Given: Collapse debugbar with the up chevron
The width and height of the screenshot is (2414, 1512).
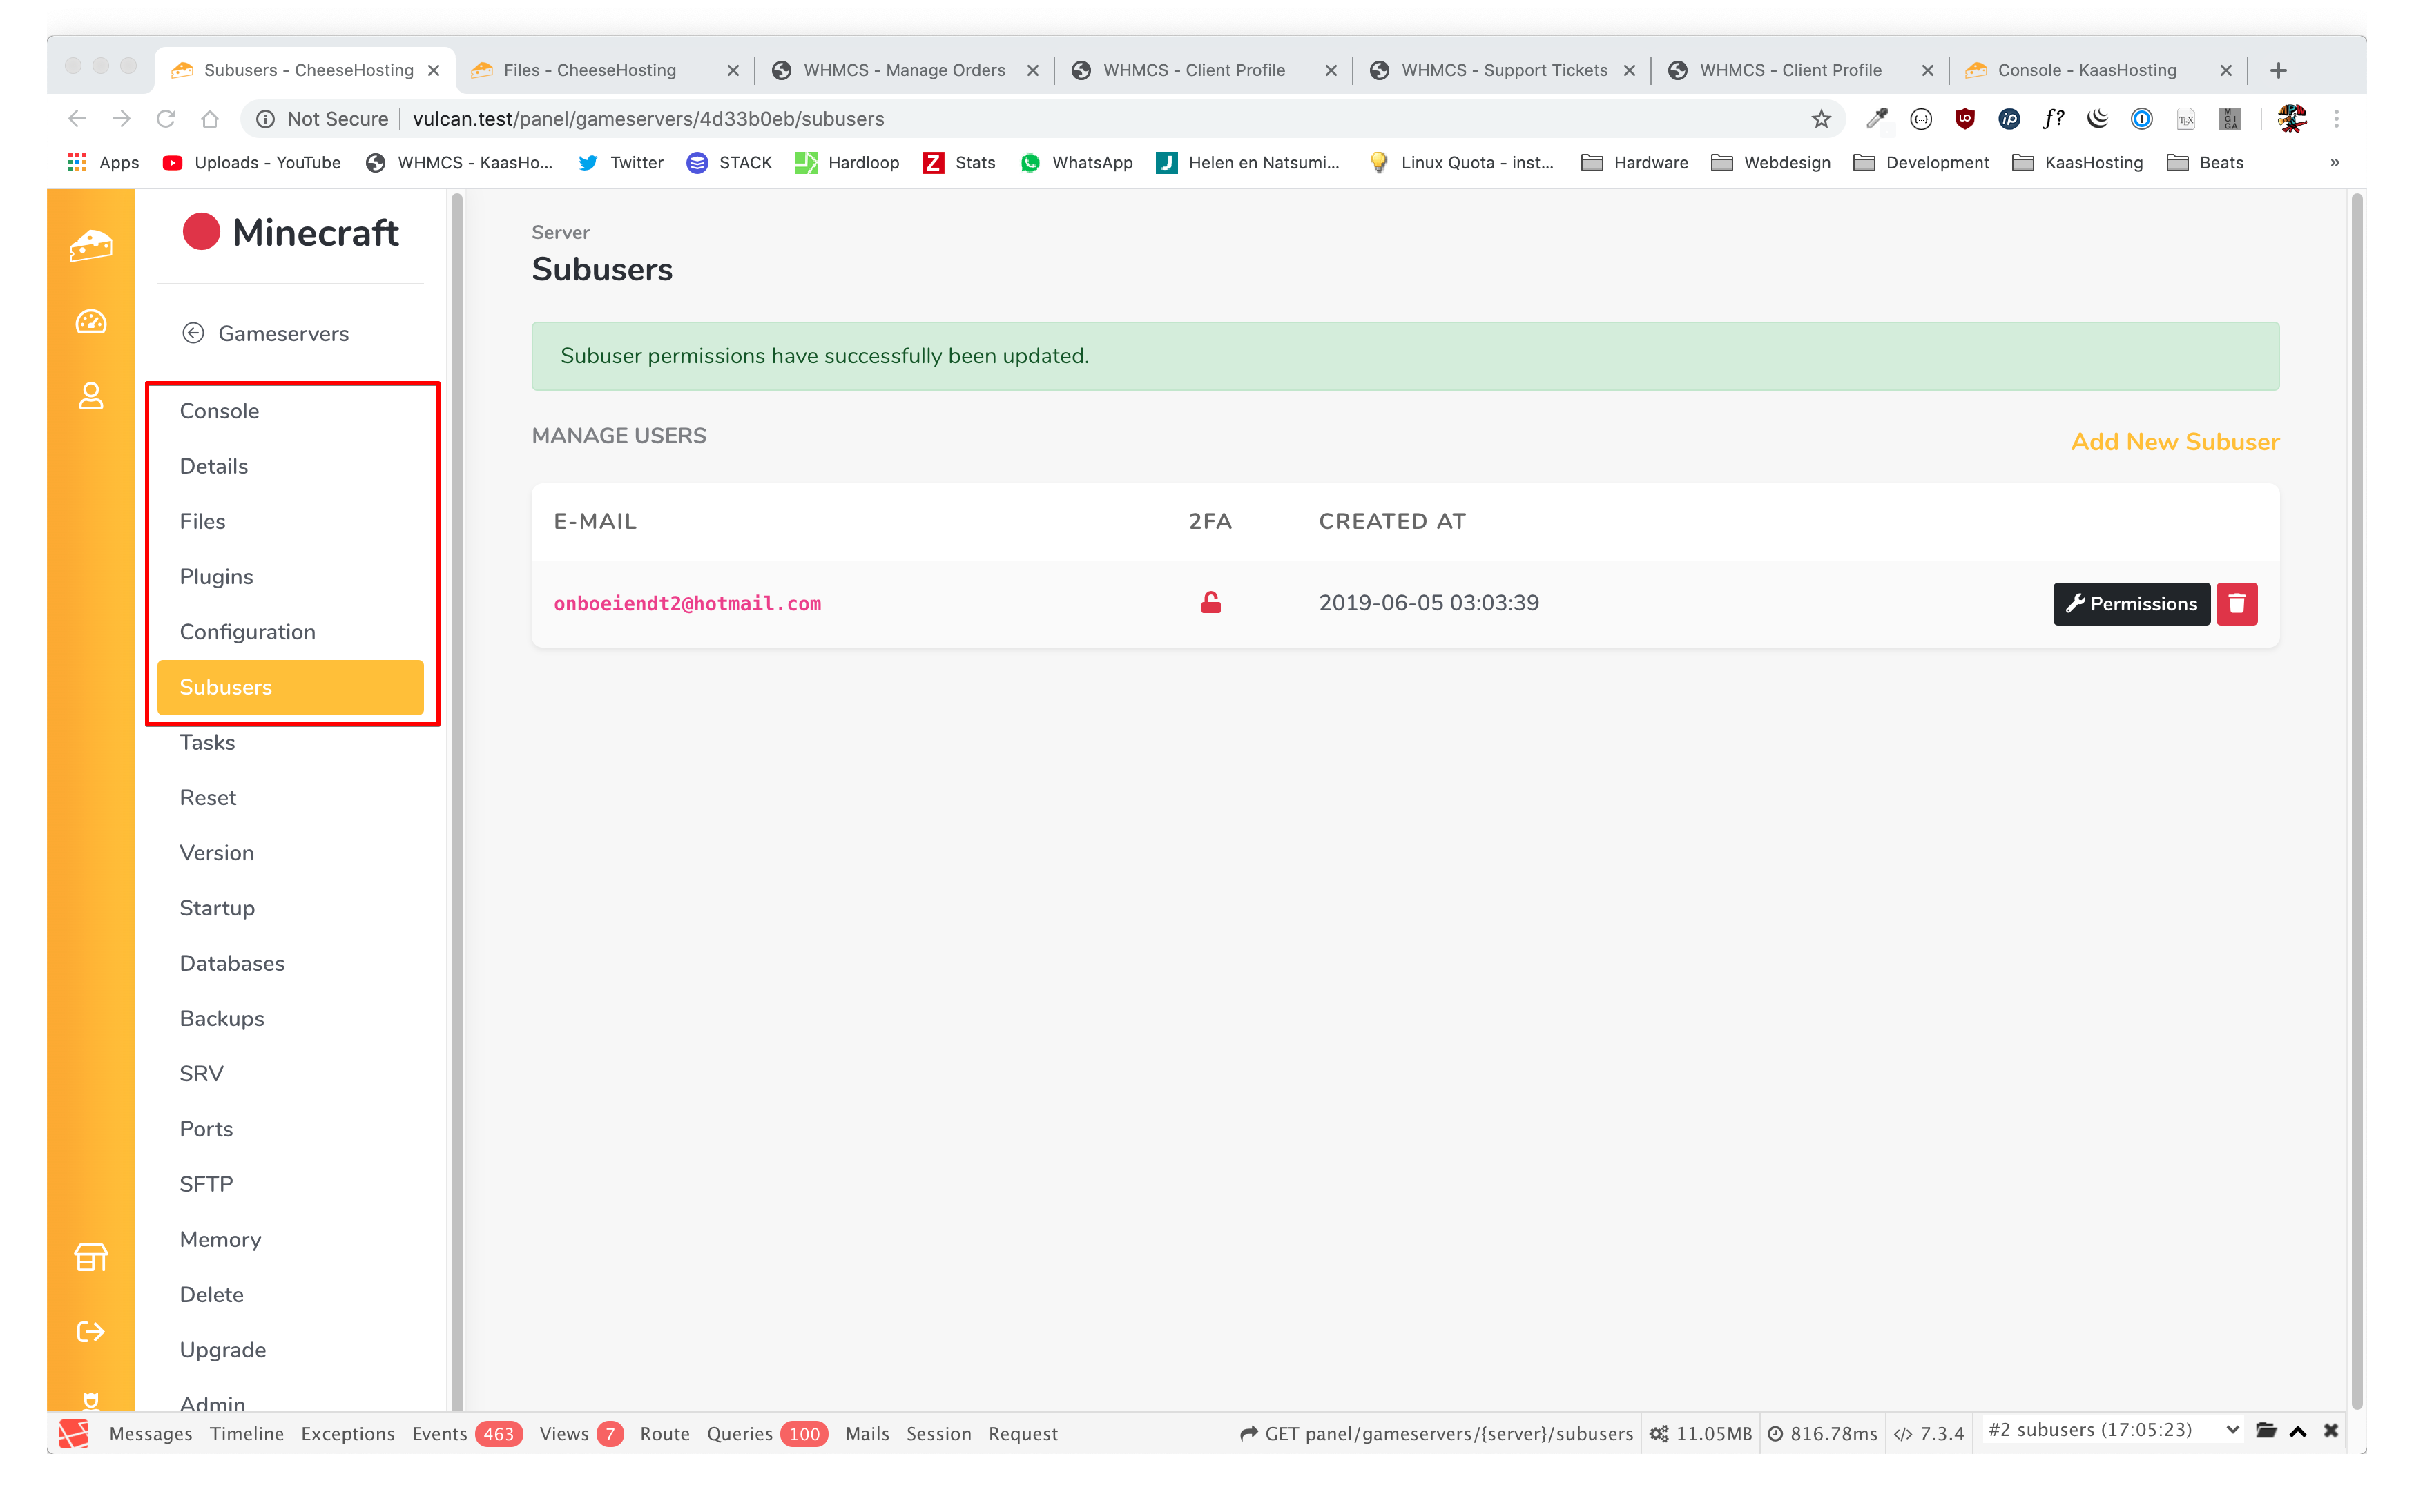Looking at the screenshot, I should click(x=2298, y=1431).
